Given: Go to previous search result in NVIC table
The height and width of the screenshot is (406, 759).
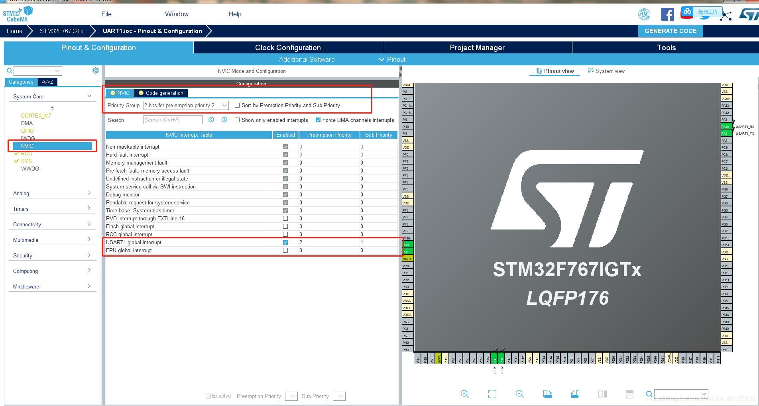Looking at the screenshot, I should pyautogui.click(x=211, y=120).
